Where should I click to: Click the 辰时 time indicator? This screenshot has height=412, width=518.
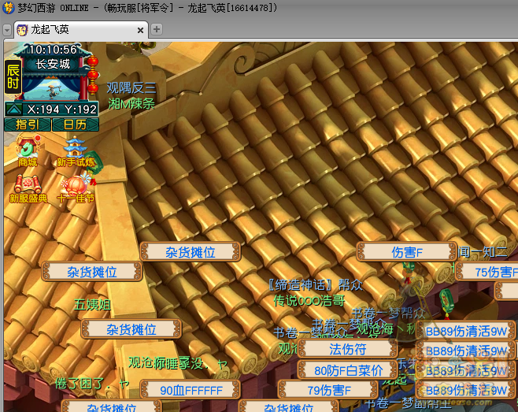13,78
